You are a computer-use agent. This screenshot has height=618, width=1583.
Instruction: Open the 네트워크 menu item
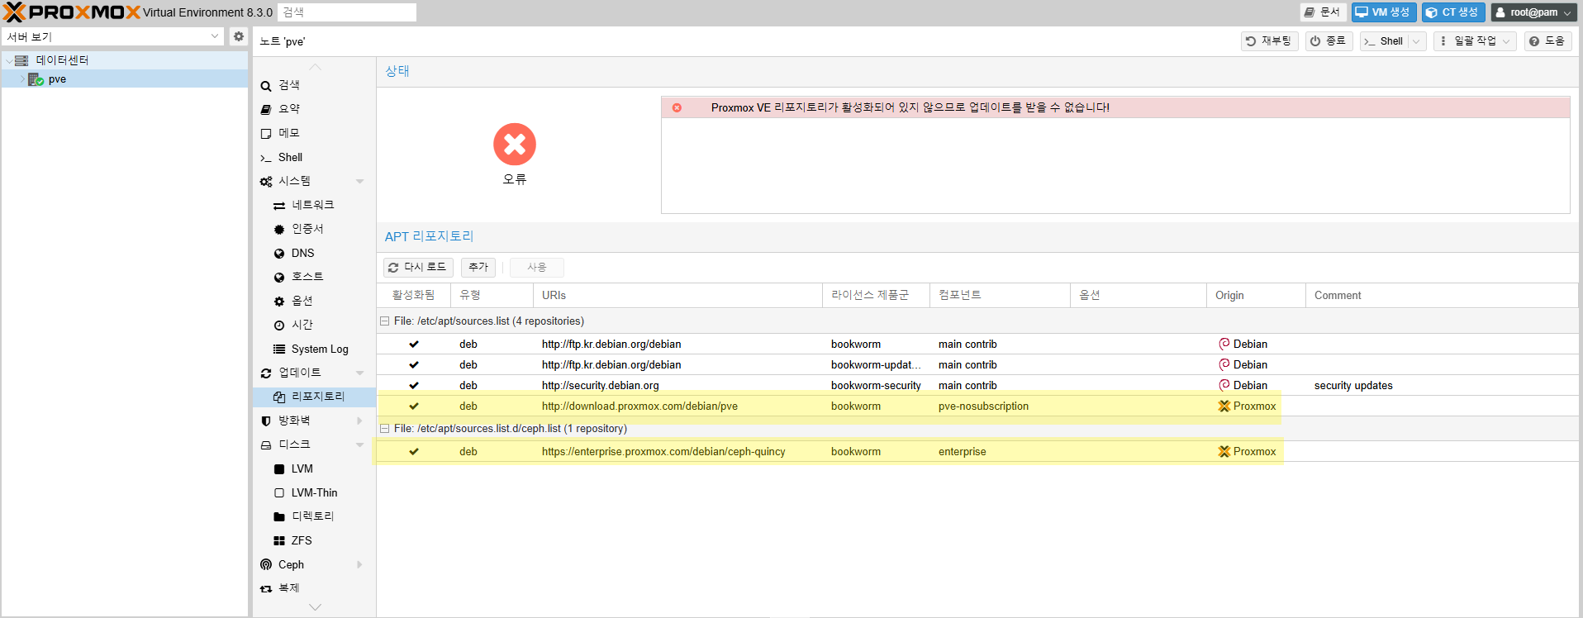pos(314,205)
